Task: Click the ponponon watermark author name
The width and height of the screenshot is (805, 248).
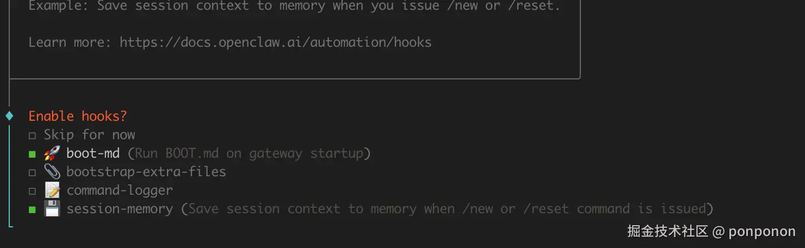Action: pos(761,232)
